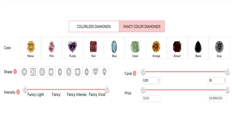Pick the cushion shape icon
The height and width of the screenshot is (119, 232).
(x=42, y=72)
